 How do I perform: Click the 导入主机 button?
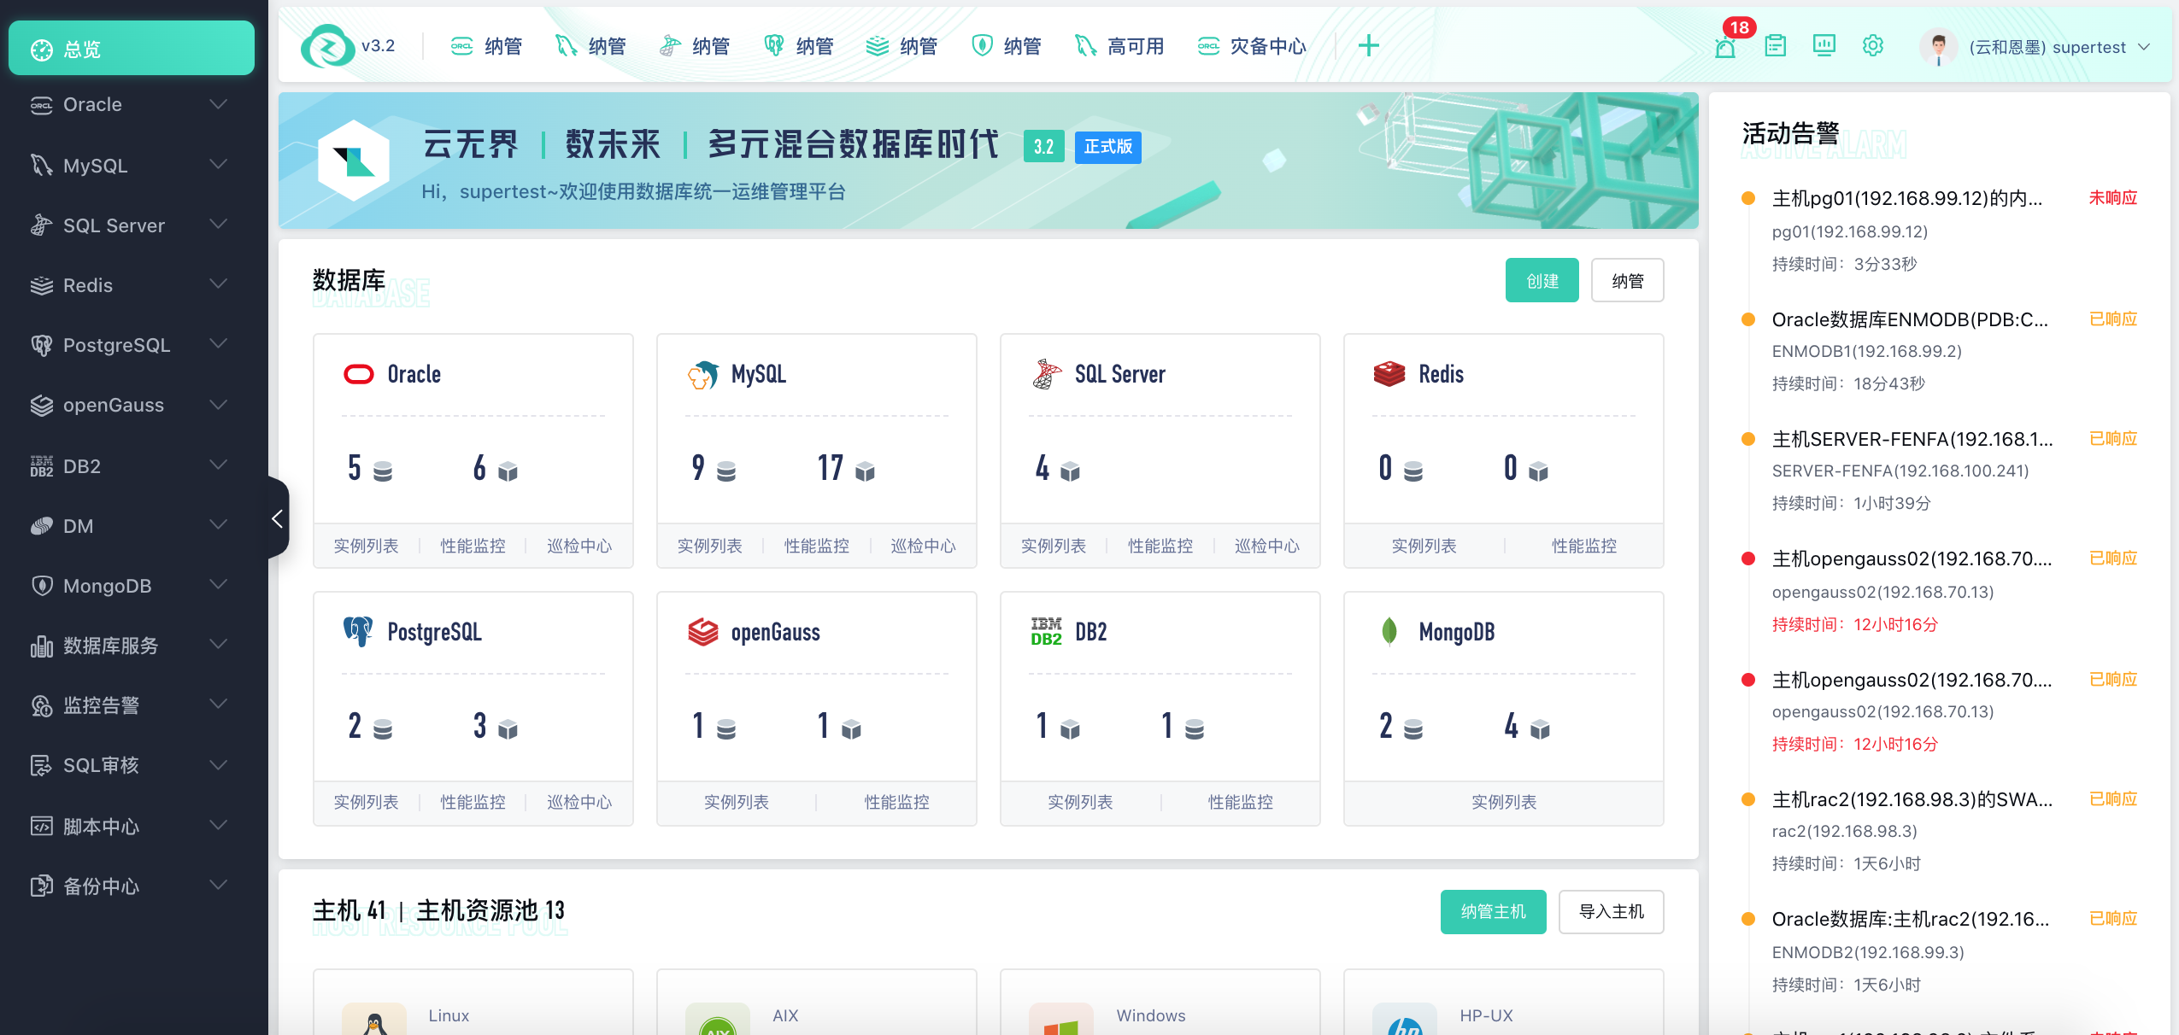pos(1611,912)
